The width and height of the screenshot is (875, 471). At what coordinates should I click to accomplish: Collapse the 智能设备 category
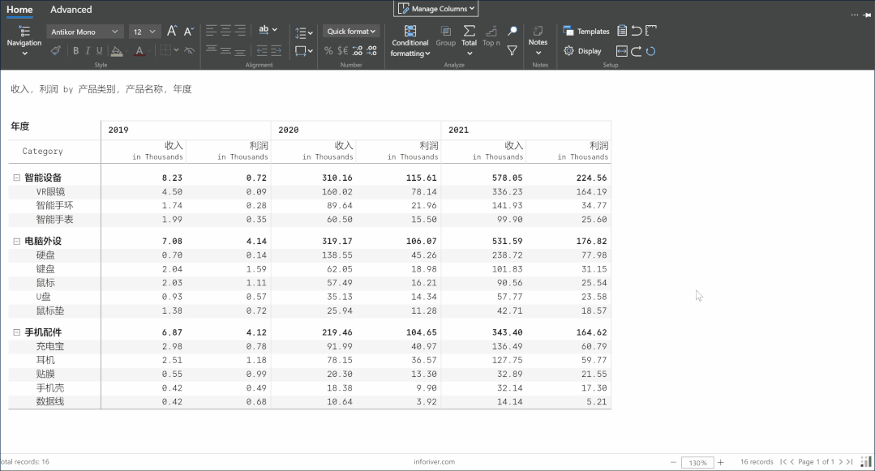coord(17,178)
